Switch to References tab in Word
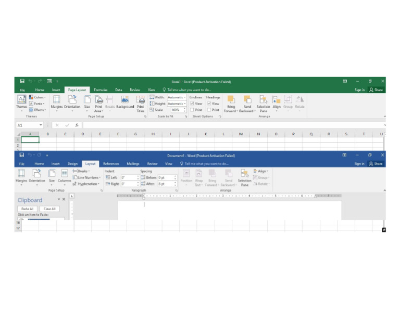The height and width of the screenshot is (309, 400). click(111, 163)
